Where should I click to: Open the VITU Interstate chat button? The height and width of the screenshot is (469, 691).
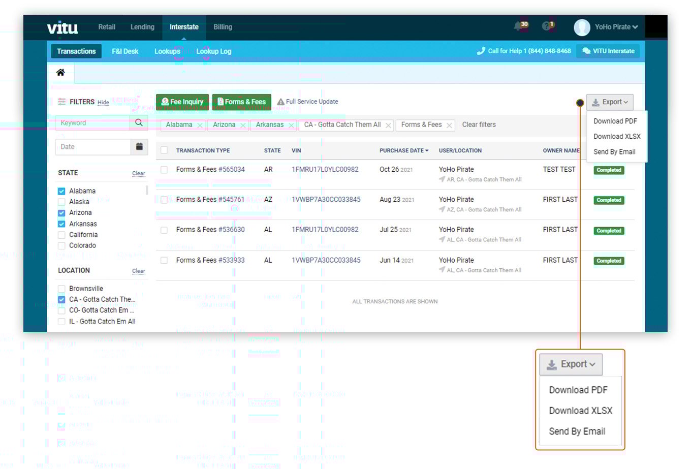click(x=608, y=51)
